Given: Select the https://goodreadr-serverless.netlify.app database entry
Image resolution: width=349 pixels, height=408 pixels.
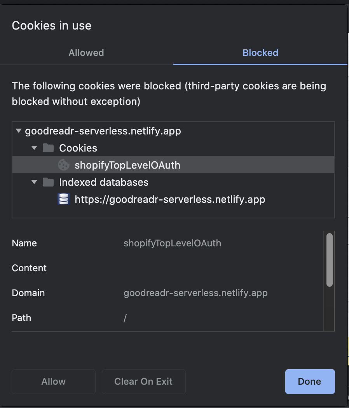Looking at the screenshot, I should (168, 199).
